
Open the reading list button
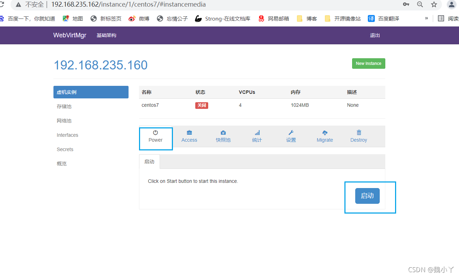click(x=448, y=18)
